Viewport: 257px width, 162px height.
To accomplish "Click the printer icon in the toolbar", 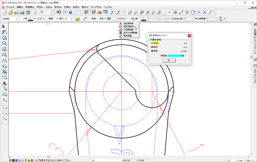I will (x=28, y=12).
